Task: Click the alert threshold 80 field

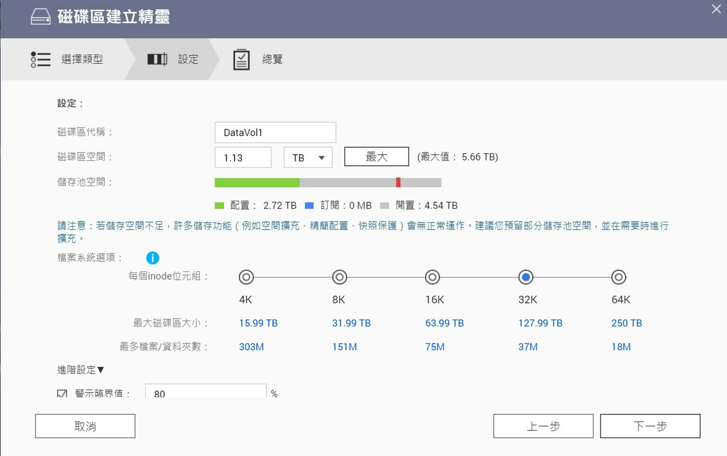Action: tap(206, 391)
